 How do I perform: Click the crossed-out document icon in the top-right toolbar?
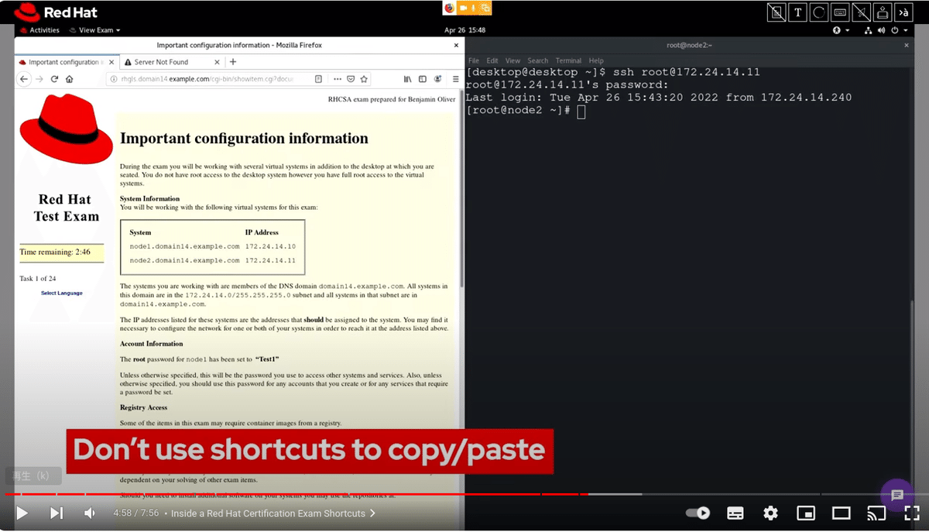pyautogui.click(x=776, y=12)
